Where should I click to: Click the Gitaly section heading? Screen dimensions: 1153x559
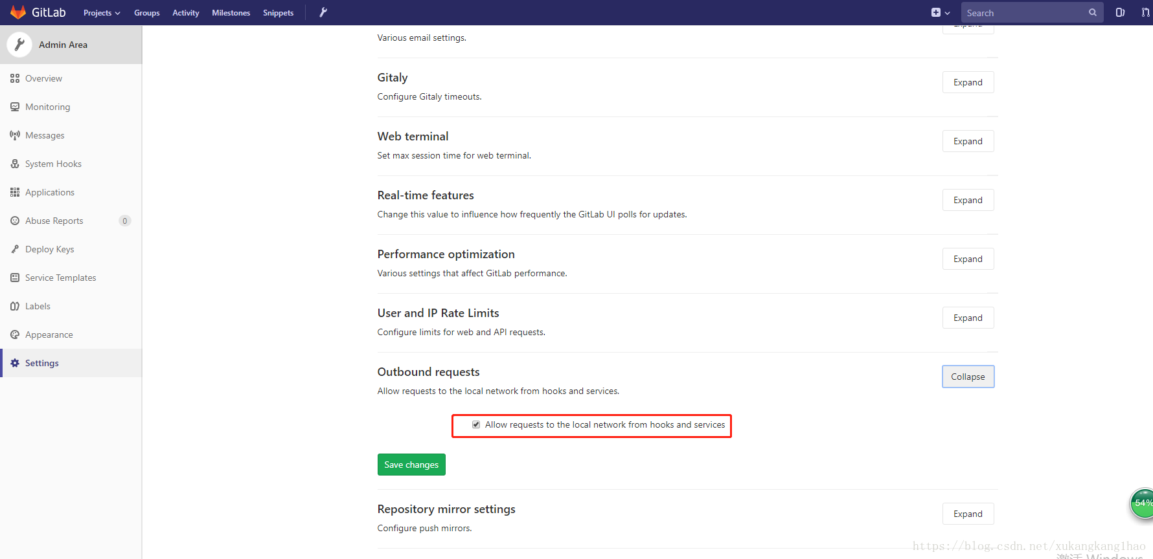(393, 78)
